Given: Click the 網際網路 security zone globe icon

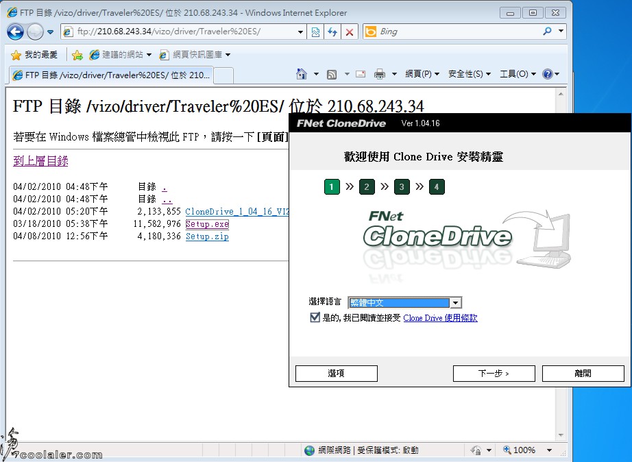Looking at the screenshot, I should 310,450.
